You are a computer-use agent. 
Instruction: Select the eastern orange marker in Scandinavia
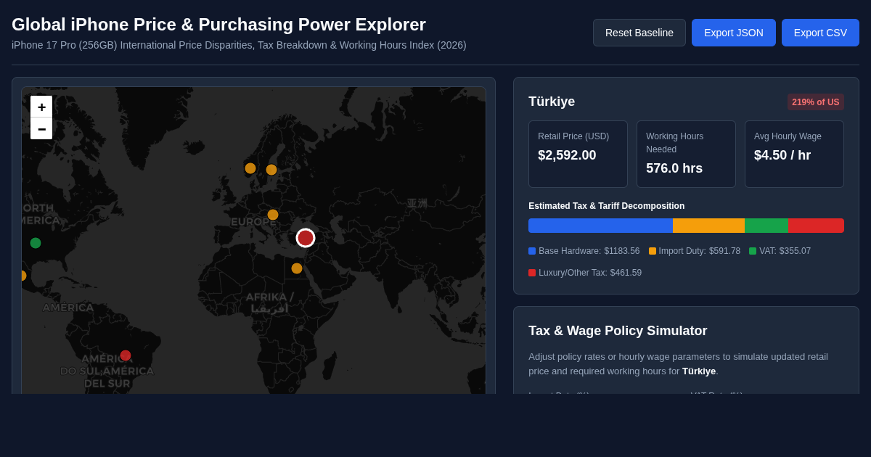(271, 170)
